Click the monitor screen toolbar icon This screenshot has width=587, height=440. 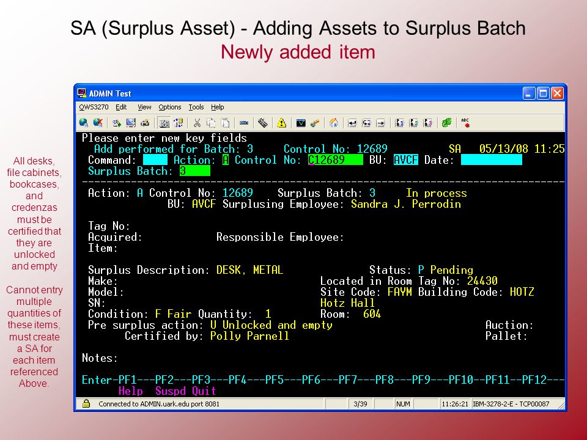click(x=131, y=123)
